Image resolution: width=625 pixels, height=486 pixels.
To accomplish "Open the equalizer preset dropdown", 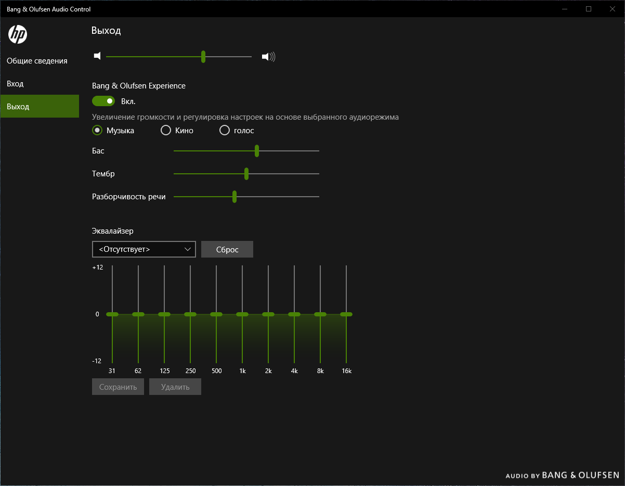I will (x=144, y=249).
